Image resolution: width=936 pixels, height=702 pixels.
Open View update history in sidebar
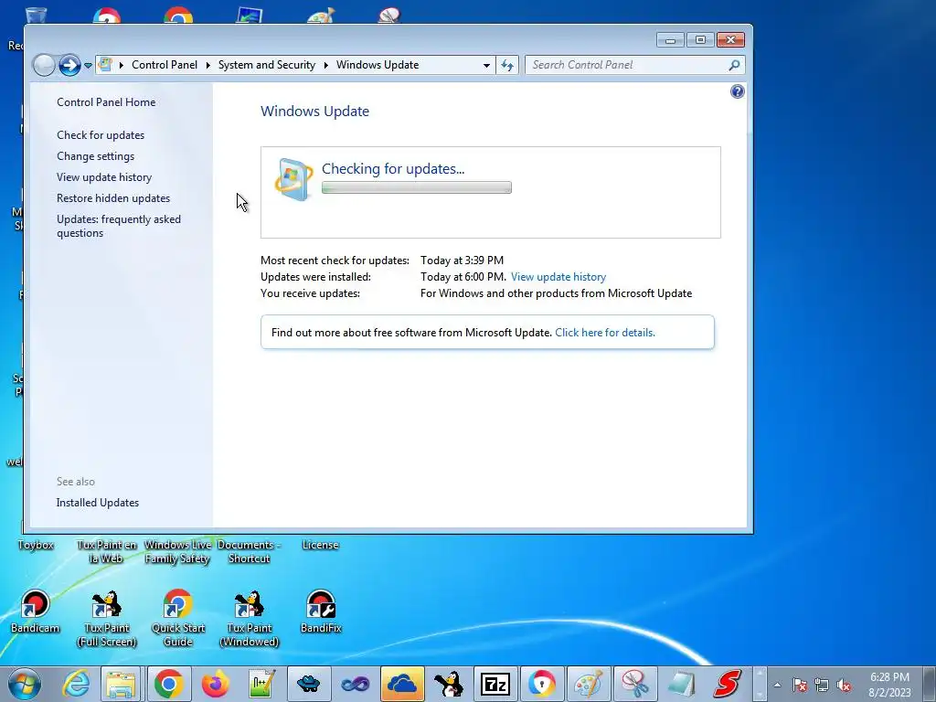pos(104,177)
